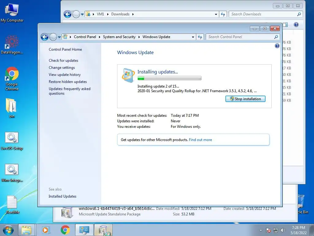Viewport: 314px width, 236px height.
Task: Click volume speaker icon in tray
Action: pos(283,230)
